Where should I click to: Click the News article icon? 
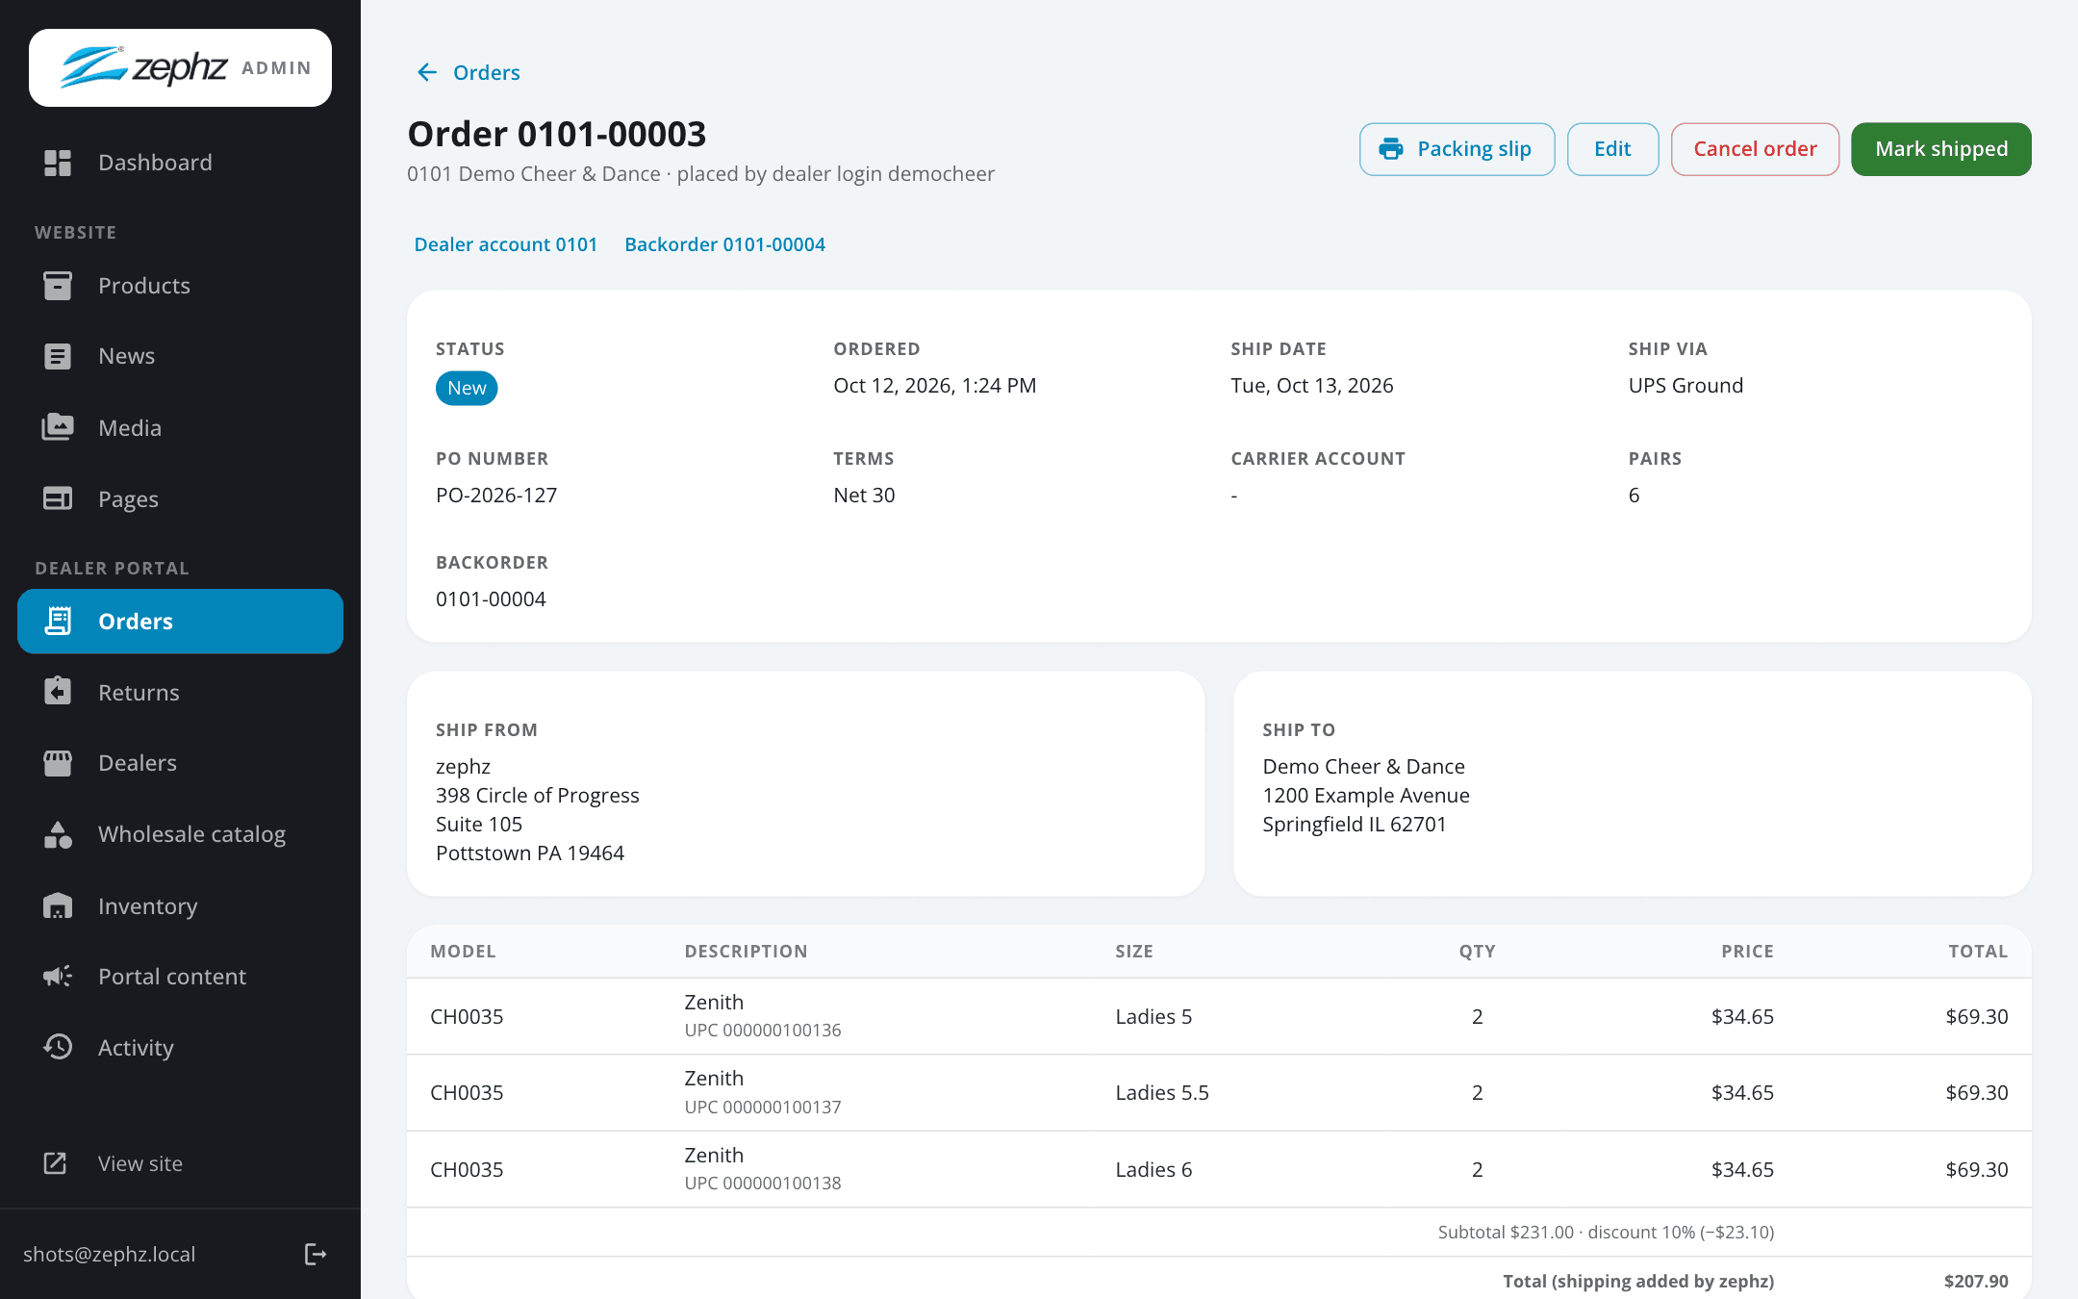[58, 357]
